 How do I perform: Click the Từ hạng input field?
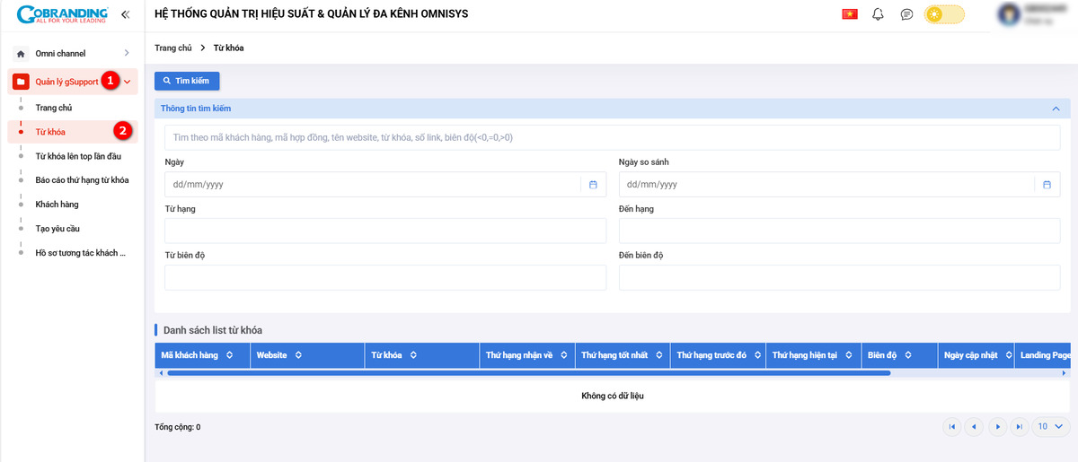[385, 231]
